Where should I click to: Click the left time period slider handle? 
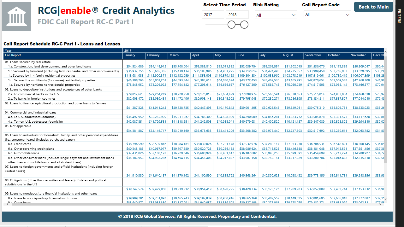point(231,25)
